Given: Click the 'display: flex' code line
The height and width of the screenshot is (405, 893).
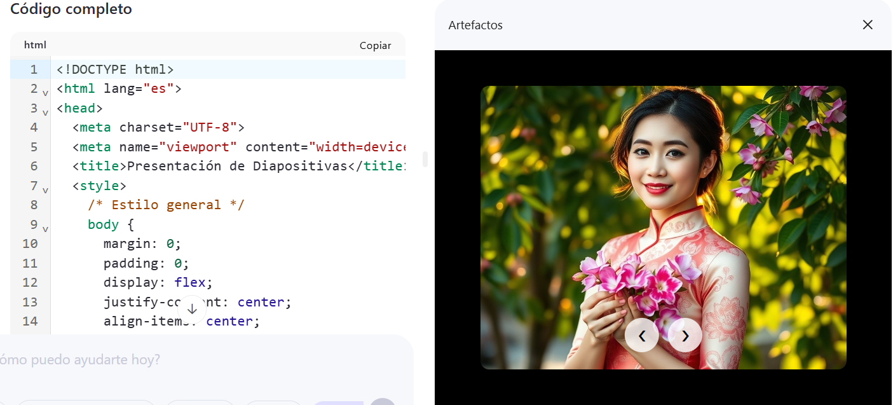Looking at the screenshot, I should (x=158, y=282).
